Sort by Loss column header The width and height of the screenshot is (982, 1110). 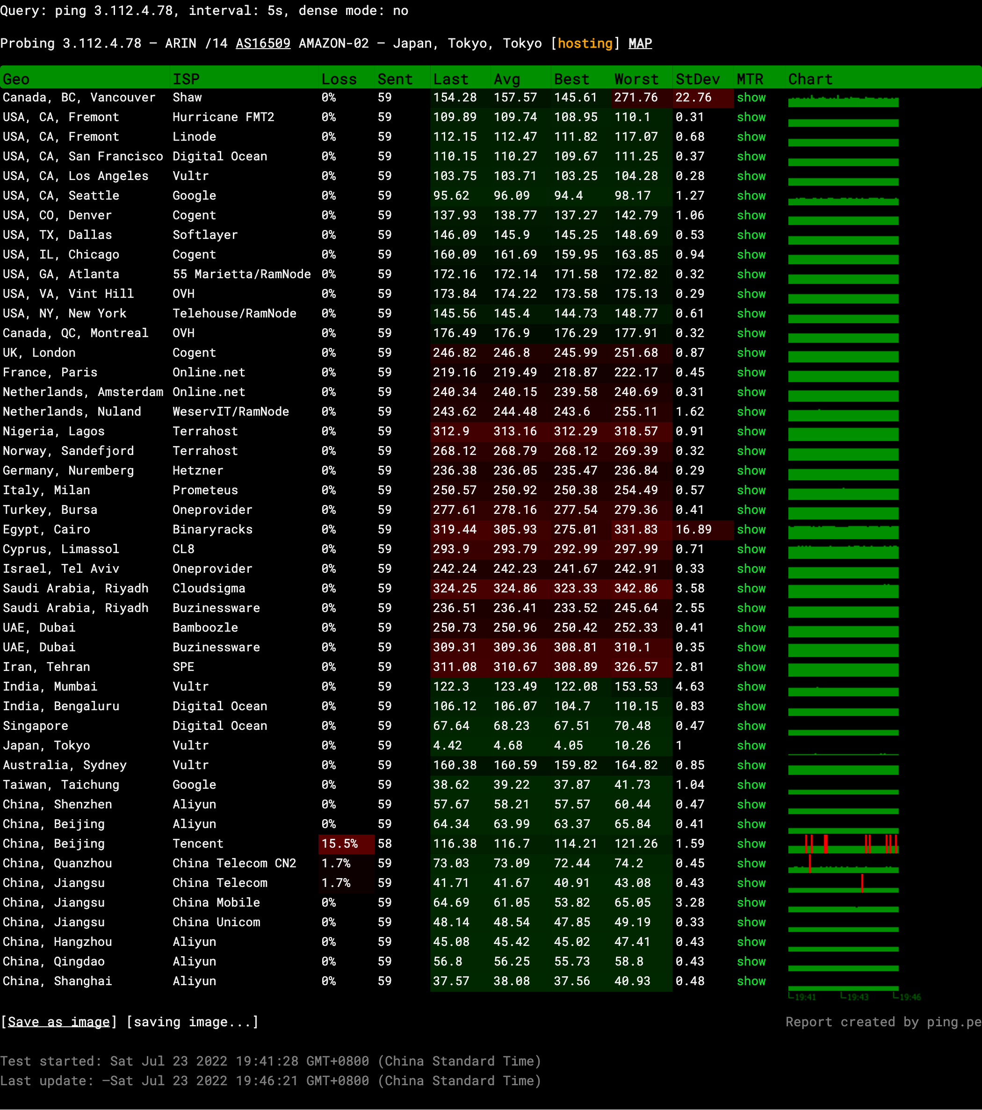pos(339,79)
